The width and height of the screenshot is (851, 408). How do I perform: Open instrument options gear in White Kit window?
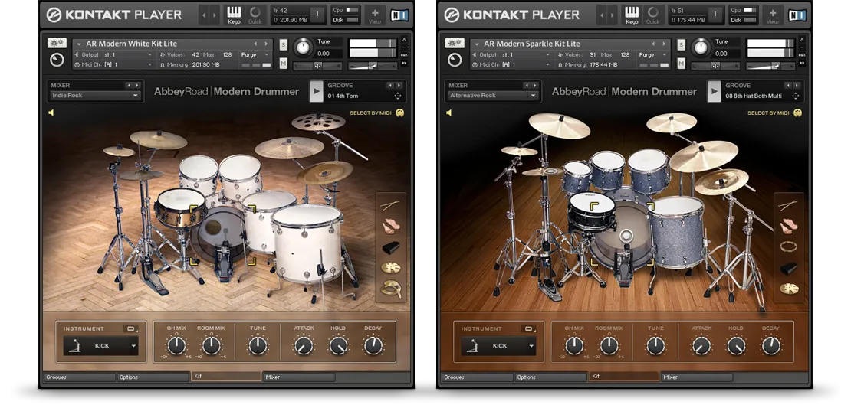57,43
